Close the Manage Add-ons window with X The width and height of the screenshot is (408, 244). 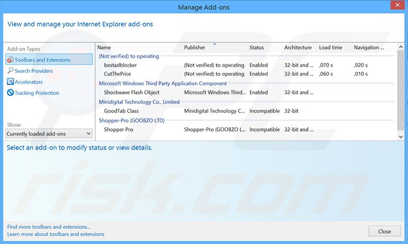pyautogui.click(x=397, y=5)
